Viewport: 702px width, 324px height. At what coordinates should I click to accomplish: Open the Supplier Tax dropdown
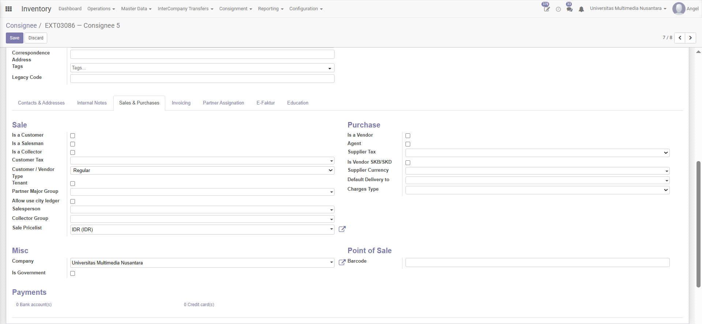pos(537,153)
